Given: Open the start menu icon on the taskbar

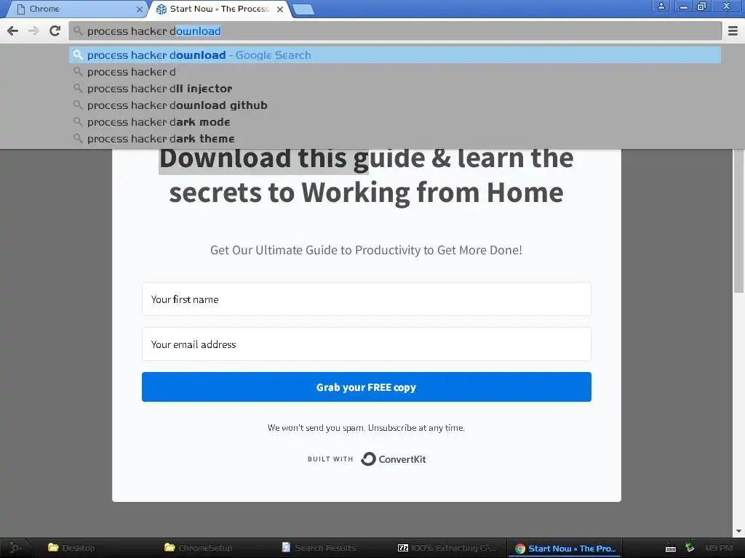Looking at the screenshot, I should coord(15,548).
